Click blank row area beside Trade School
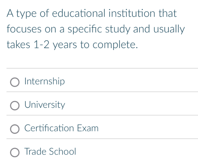 click(137, 151)
